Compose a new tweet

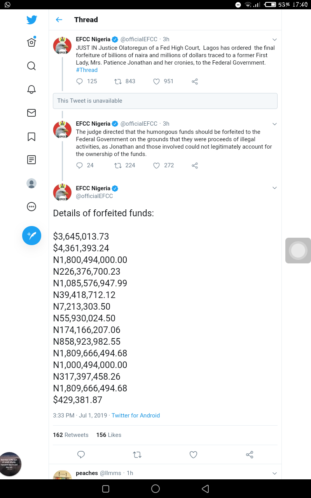(31, 235)
